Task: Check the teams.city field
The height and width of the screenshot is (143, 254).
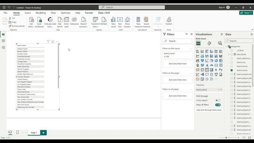Action: 231,62
